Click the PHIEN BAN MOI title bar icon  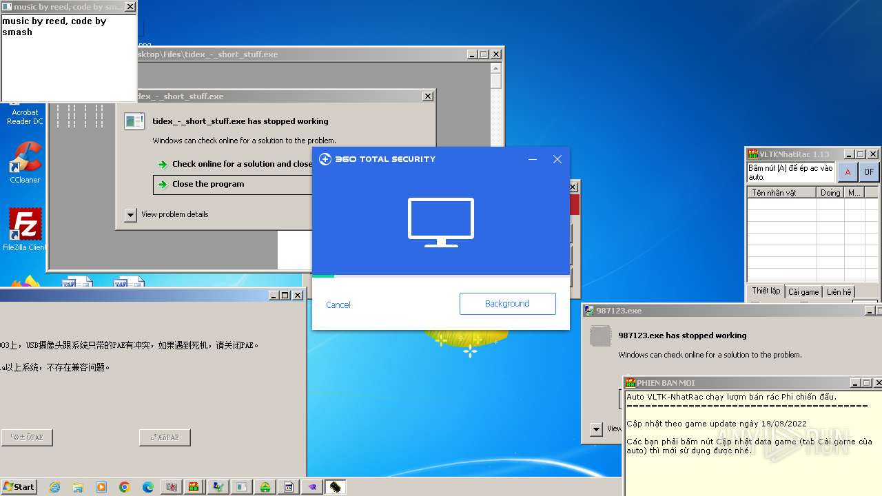tap(630, 383)
